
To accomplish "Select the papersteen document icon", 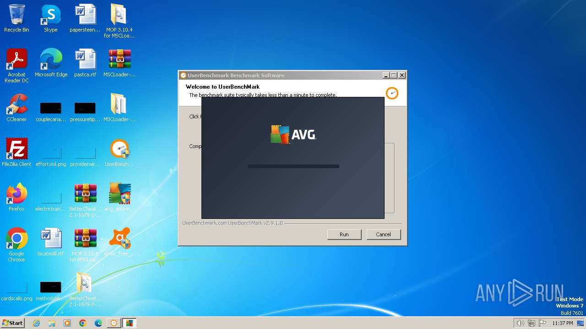I will [x=85, y=18].
